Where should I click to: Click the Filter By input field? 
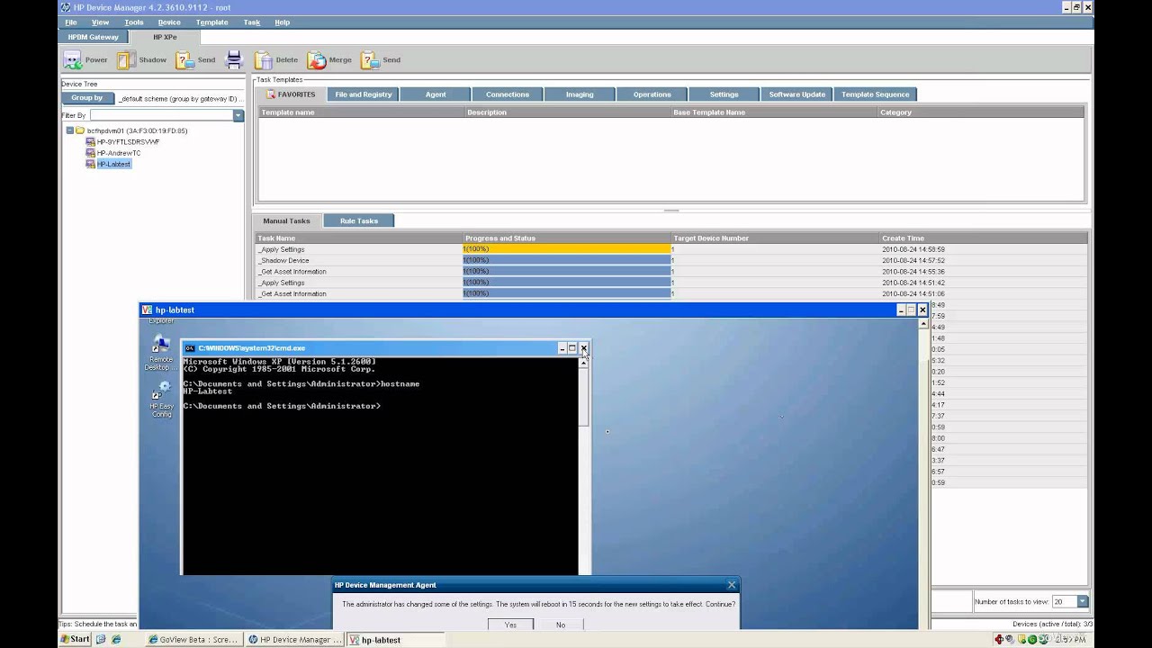coord(161,115)
